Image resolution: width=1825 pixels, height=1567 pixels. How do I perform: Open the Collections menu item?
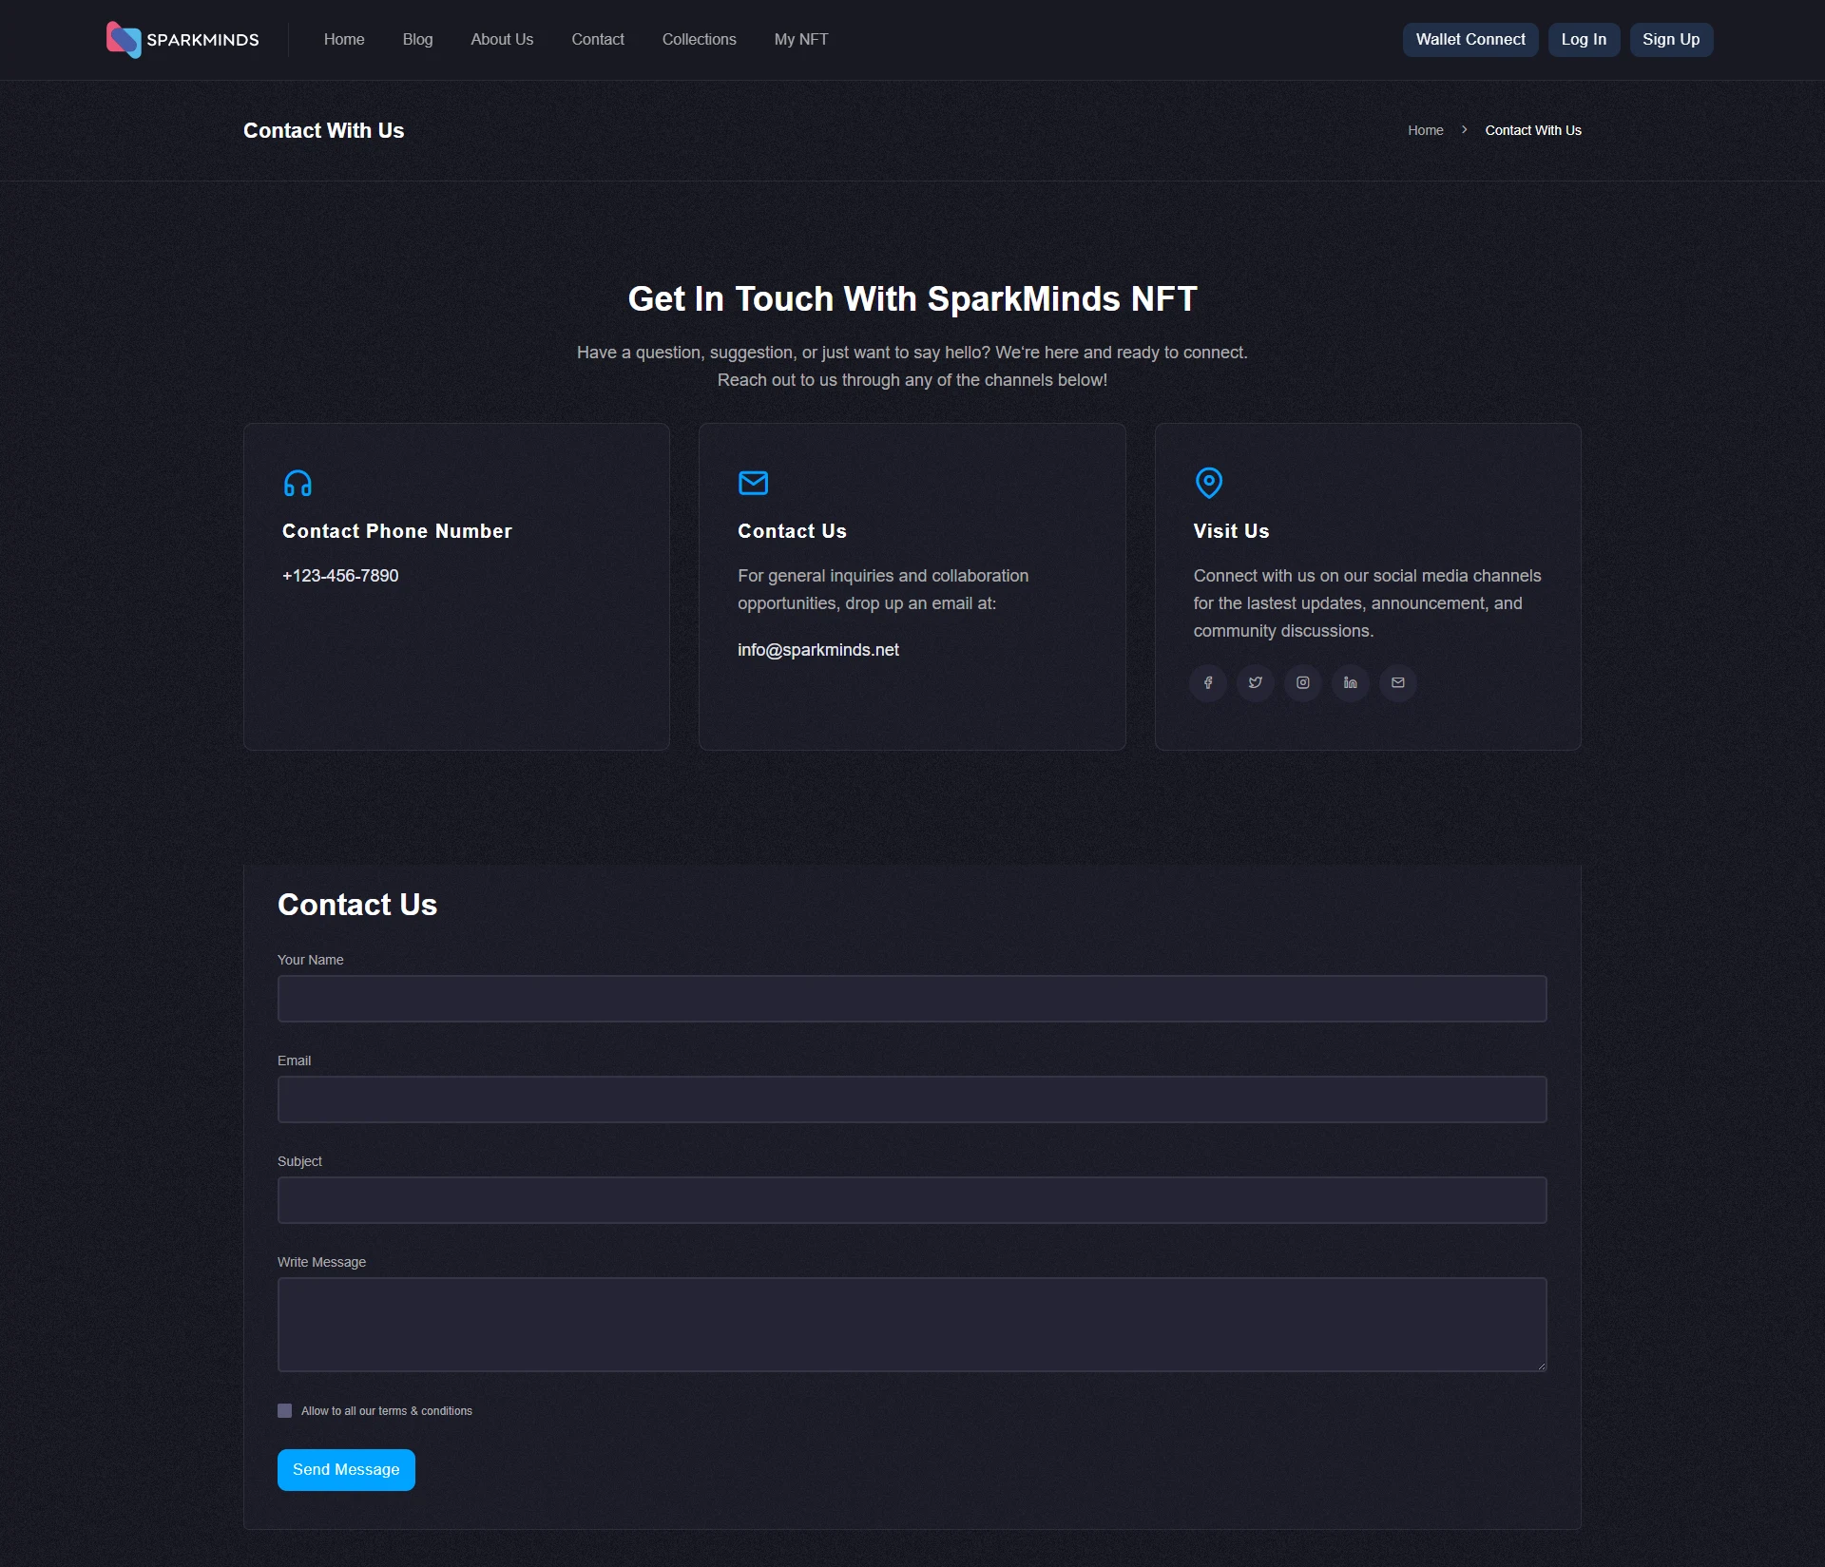pyautogui.click(x=699, y=39)
